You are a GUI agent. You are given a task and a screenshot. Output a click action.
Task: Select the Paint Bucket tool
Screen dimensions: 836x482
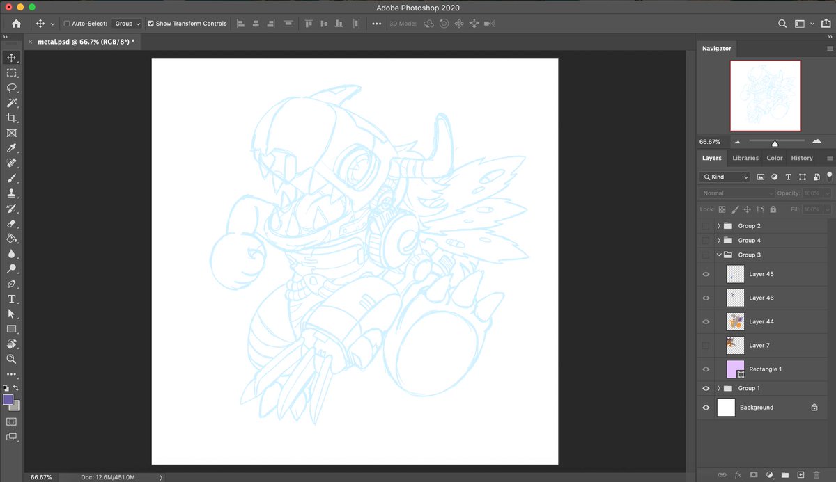(11, 239)
